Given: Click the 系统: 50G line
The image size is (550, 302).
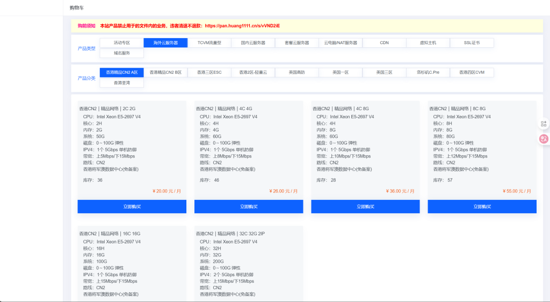Looking at the screenshot, I should [x=93, y=136].
